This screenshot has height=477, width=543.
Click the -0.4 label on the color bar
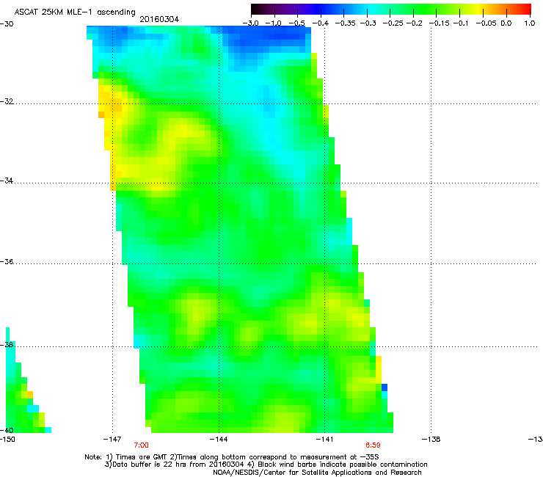click(x=321, y=23)
